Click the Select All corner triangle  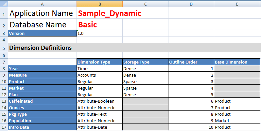4,4
